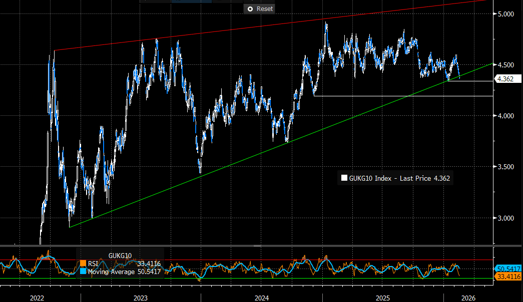Click the blue Moving Average legend swatch

[x=83, y=272]
